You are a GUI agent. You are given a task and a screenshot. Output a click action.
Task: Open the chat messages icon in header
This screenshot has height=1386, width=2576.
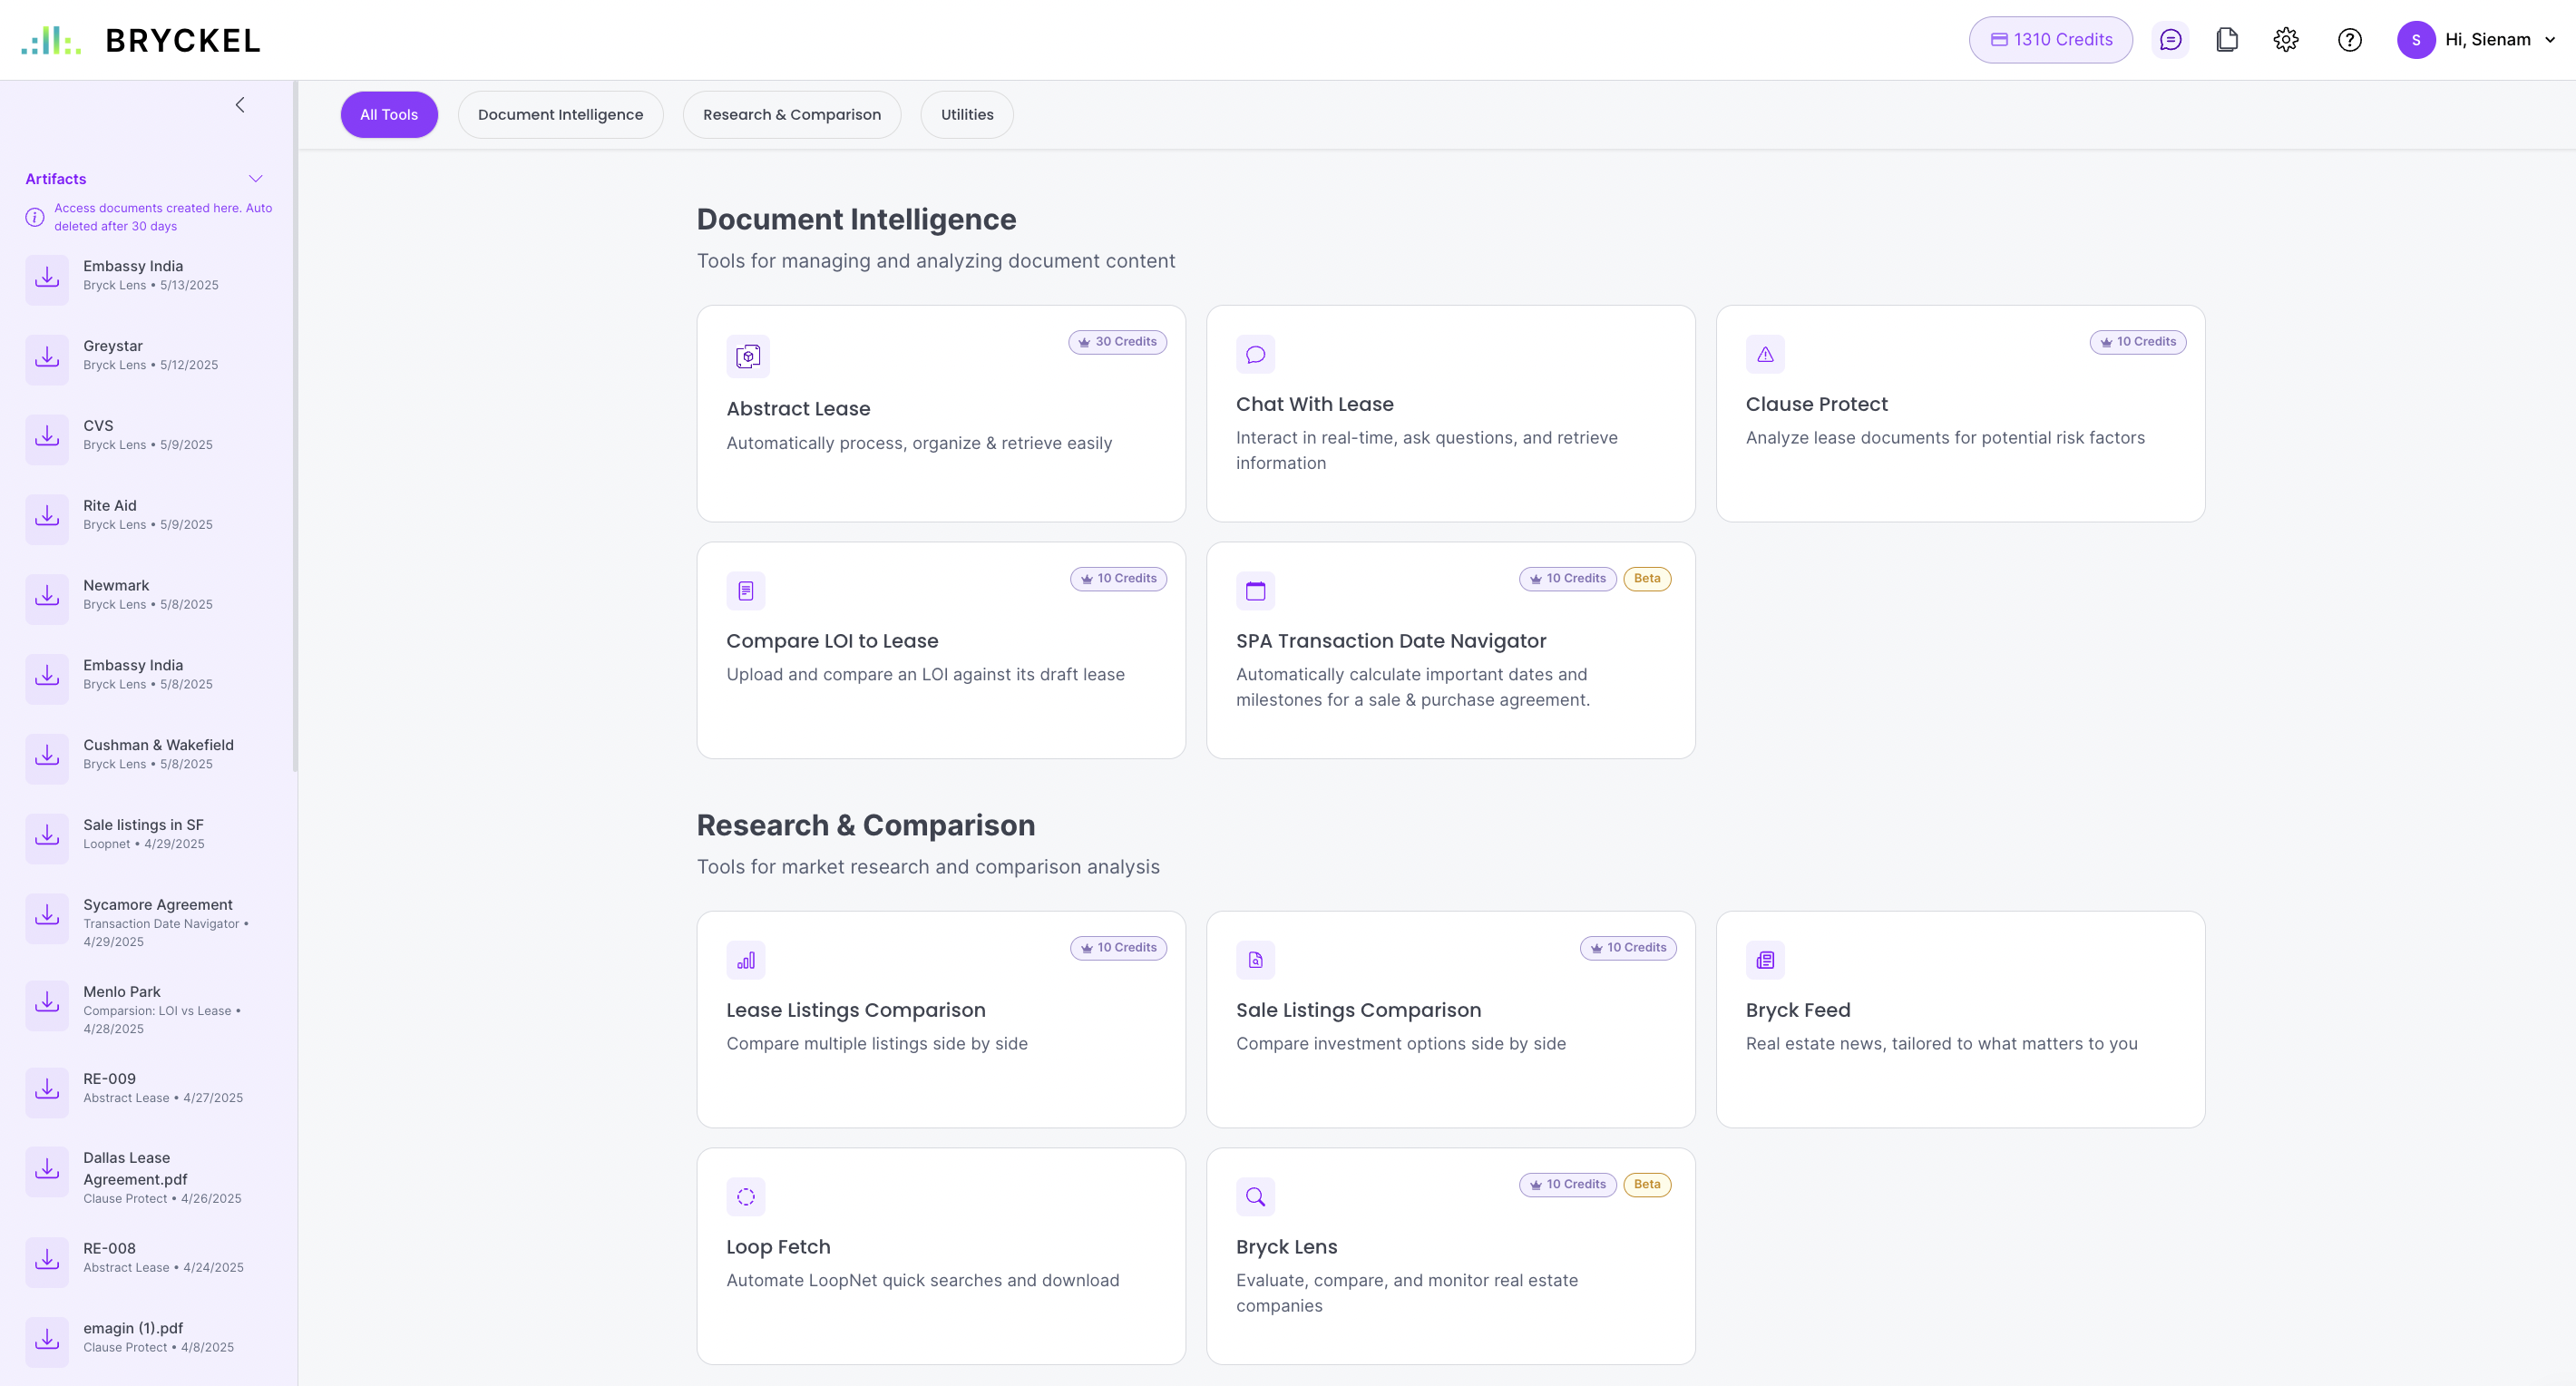(x=2170, y=40)
